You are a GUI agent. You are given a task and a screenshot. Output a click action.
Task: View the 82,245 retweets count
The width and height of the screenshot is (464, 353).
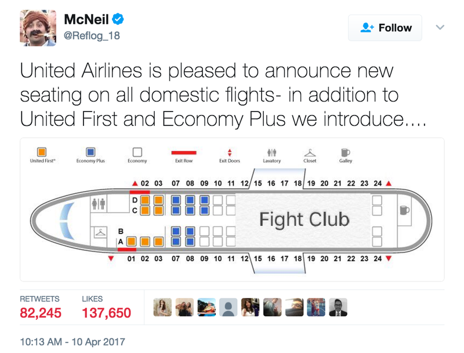coord(41,314)
